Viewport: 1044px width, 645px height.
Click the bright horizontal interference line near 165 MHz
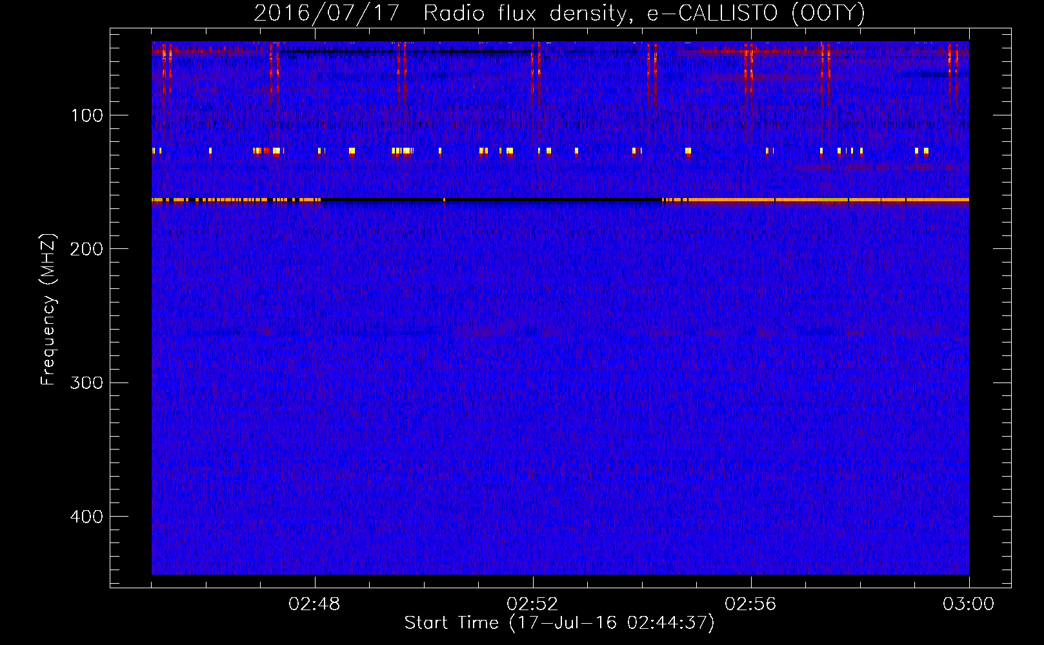pos(560,201)
